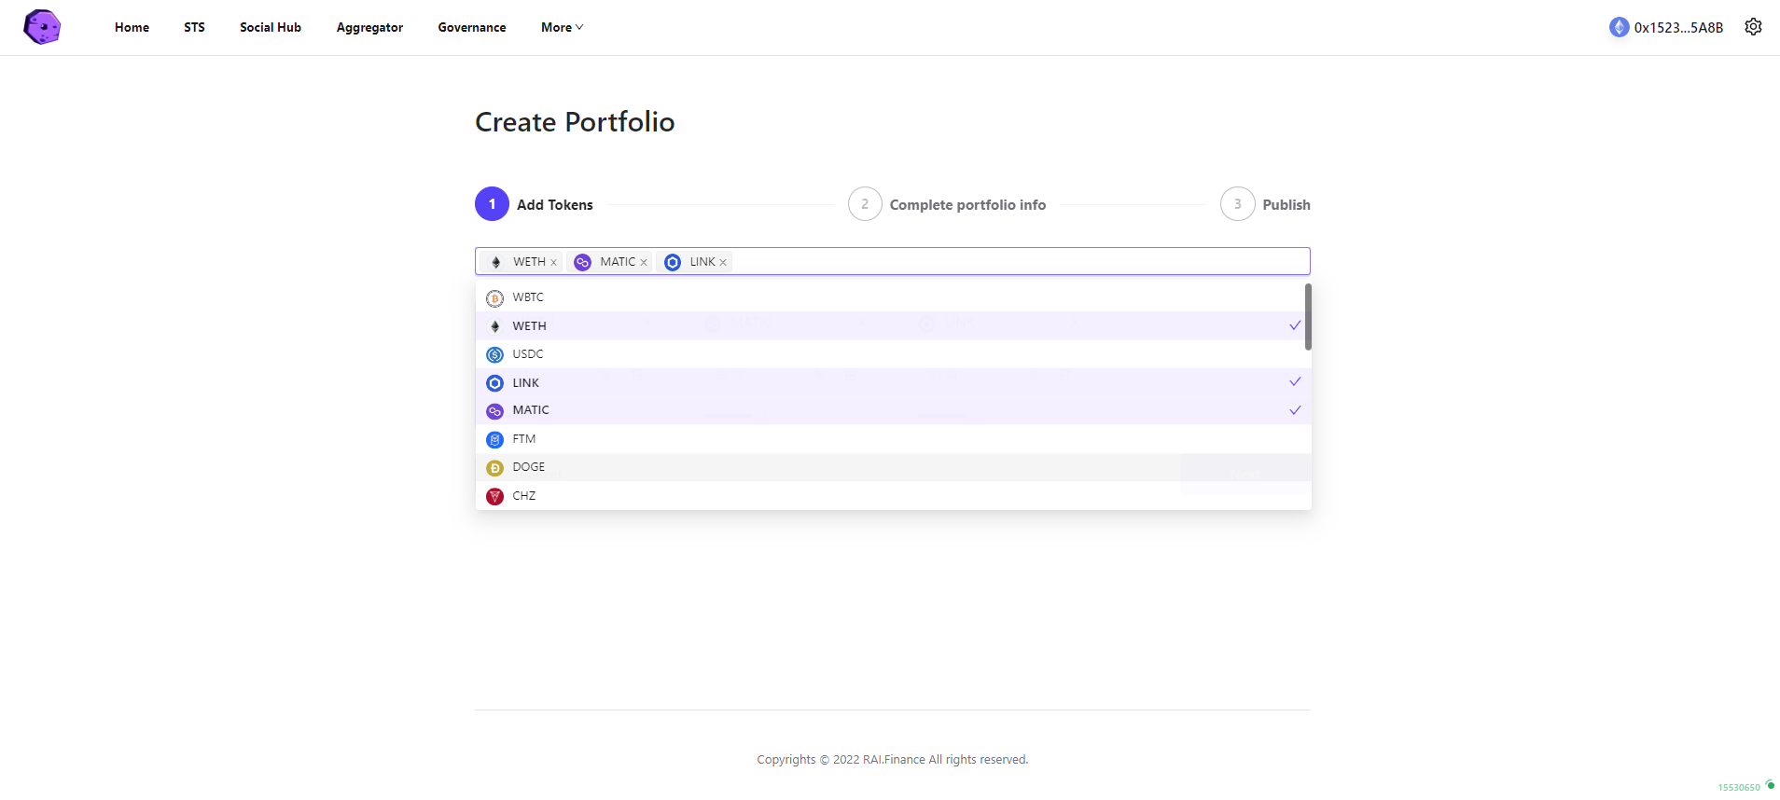Click the LINK icon in selected tag
This screenshot has width=1780, height=800.
point(672,262)
